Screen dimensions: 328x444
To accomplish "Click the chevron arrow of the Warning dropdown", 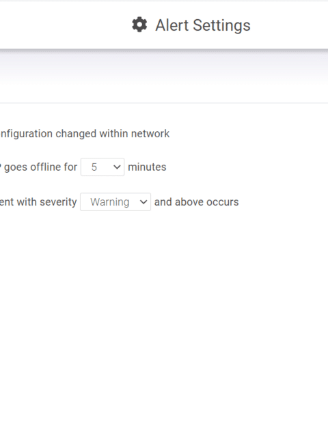I will (x=143, y=202).
